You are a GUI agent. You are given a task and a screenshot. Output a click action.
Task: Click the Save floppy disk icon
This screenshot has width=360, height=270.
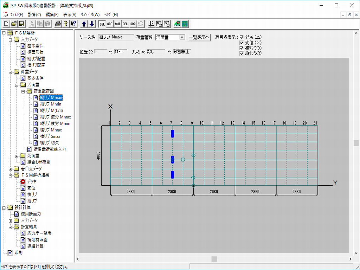pos(21,24)
